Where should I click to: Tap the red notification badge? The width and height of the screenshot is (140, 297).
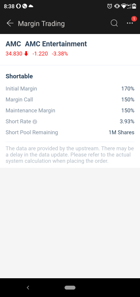coord(134,19)
